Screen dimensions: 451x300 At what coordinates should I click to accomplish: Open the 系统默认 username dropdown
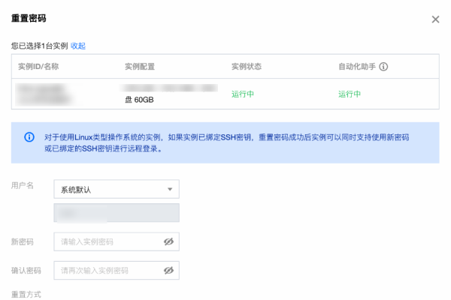coord(117,190)
